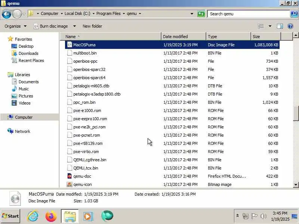Screen dimensions: 299x224
Task: Click New folder button
Action: pos(92,26)
